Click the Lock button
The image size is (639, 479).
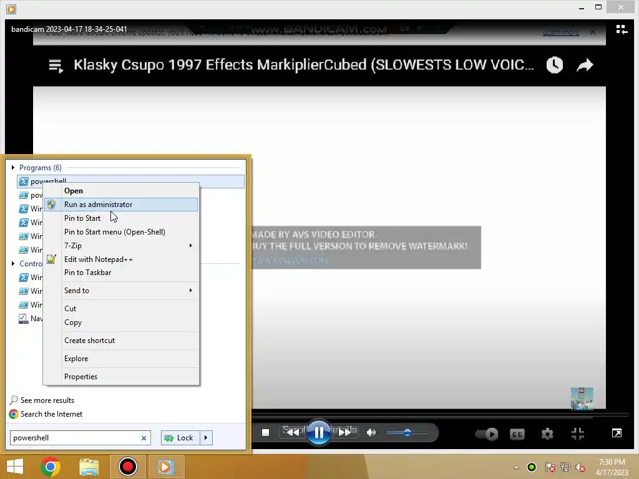(180, 438)
